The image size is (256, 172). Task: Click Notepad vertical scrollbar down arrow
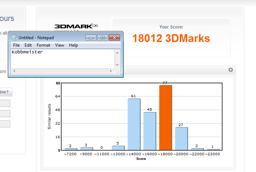coord(117,65)
